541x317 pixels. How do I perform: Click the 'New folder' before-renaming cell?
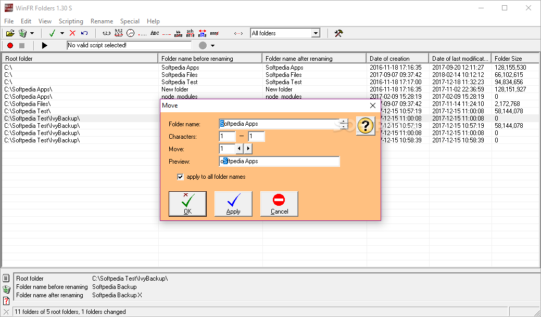tap(175, 89)
